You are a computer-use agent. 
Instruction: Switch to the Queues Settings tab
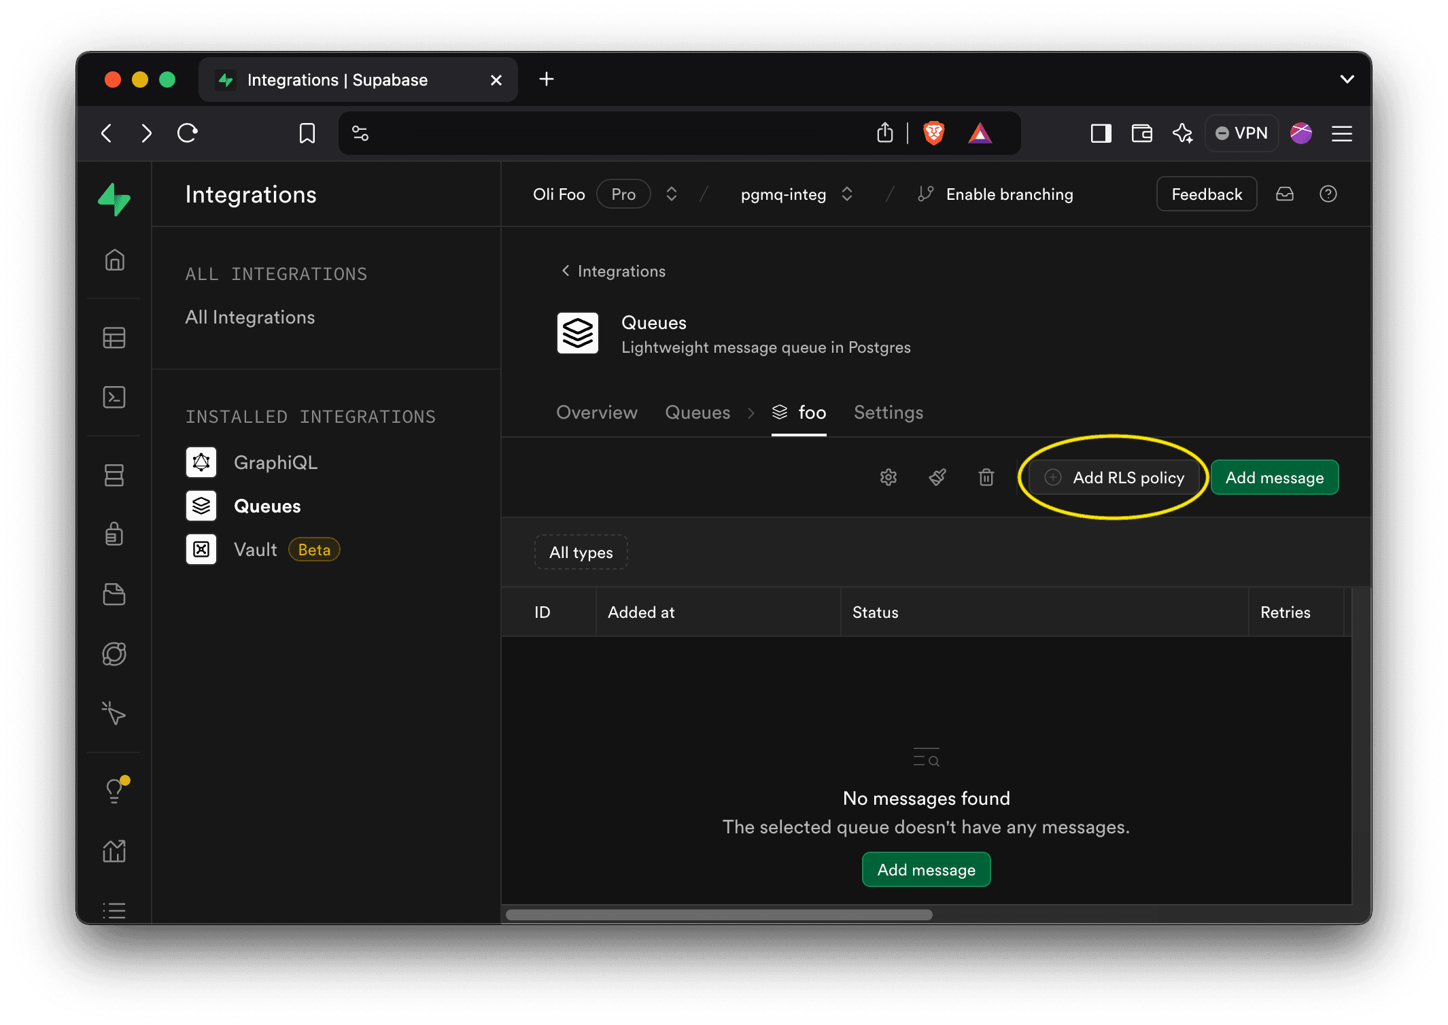tap(888, 413)
